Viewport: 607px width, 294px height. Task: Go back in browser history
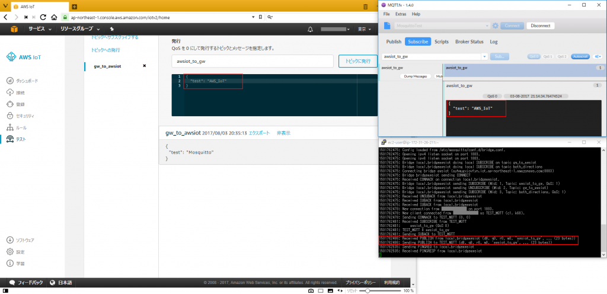6,17
